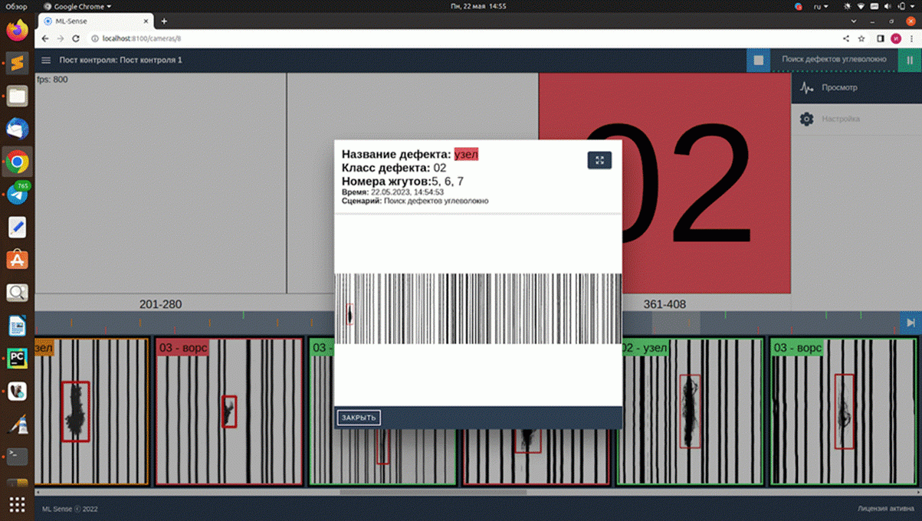
Task: Open the Files manager from the dock
Action: (x=17, y=96)
